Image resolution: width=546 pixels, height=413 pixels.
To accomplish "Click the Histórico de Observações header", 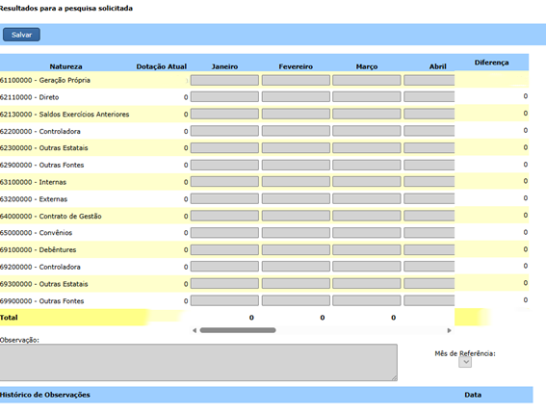I will coord(45,395).
